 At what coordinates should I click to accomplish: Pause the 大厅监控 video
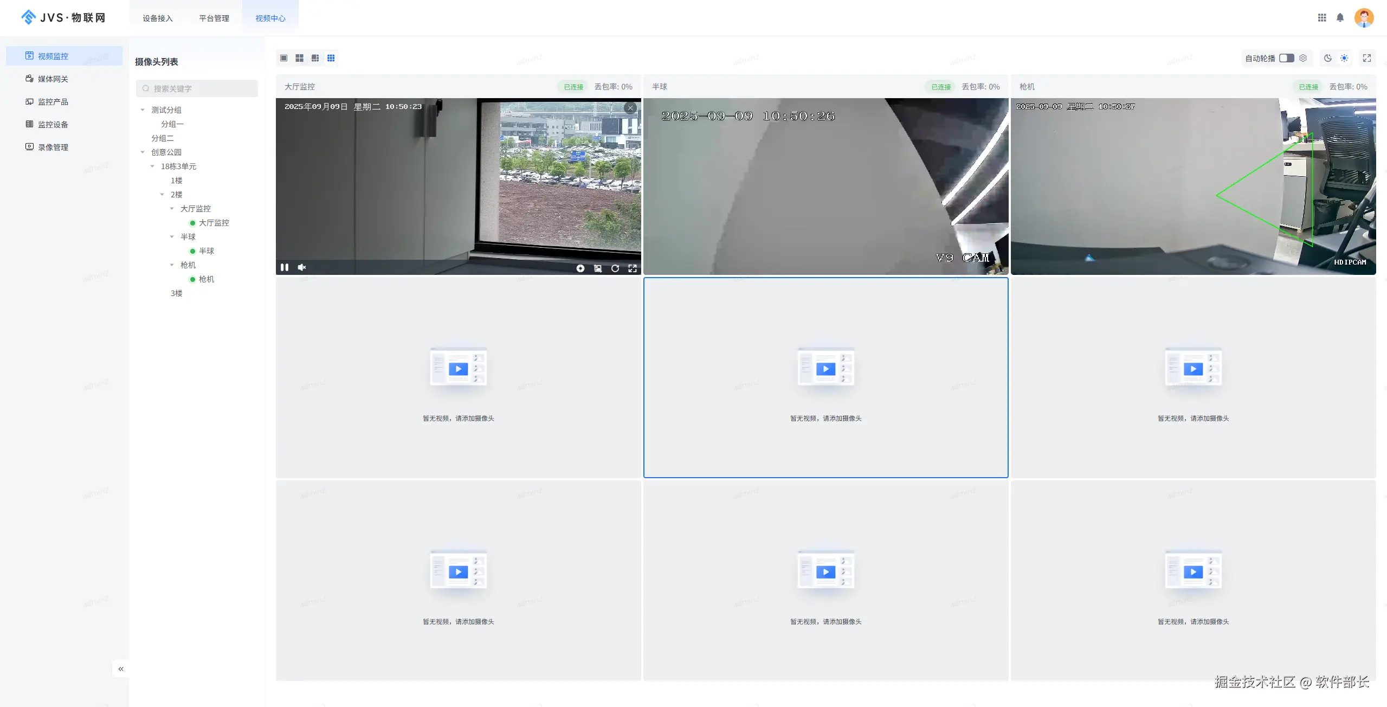[285, 267]
